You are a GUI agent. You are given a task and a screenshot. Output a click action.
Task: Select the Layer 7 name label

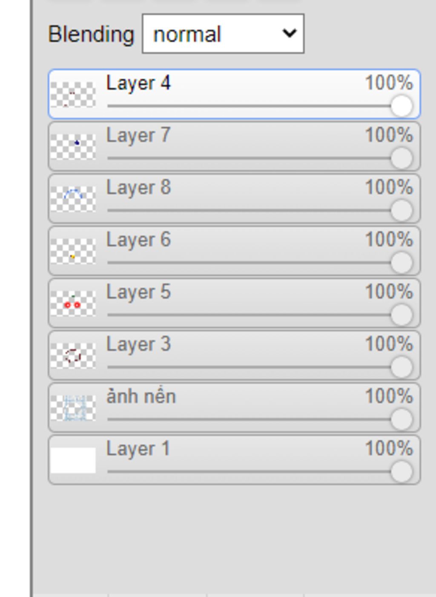138,136
